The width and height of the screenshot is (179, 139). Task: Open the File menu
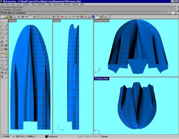[x=2, y=4]
